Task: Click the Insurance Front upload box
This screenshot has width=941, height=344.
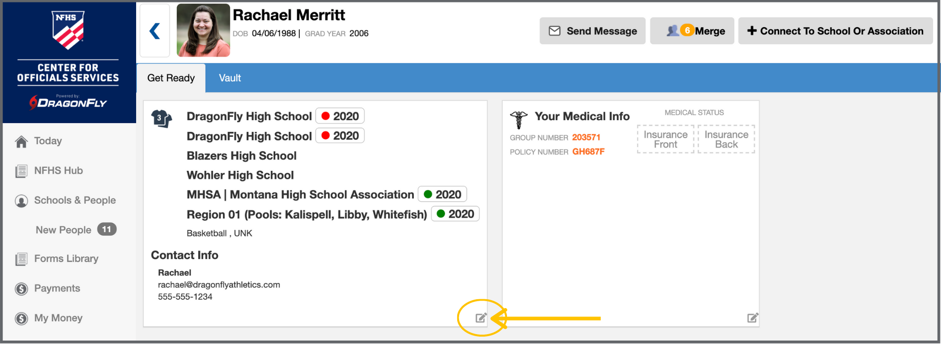Action: point(665,139)
